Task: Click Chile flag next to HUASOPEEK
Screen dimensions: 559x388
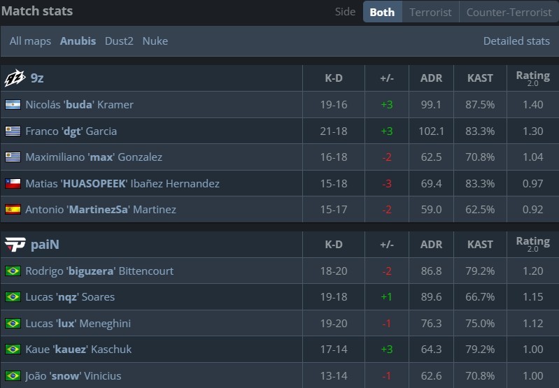Action: click(x=13, y=184)
